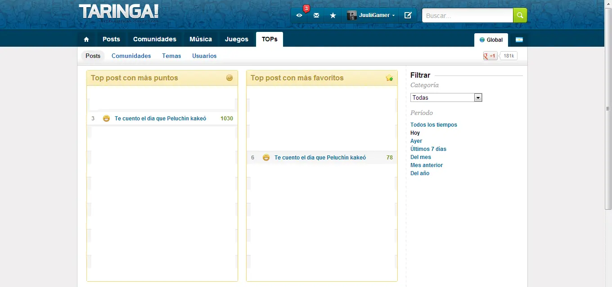The height and width of the screenshot is (287, 612).
Task: Click the 181k share count bubble
Action: (508, 56)
